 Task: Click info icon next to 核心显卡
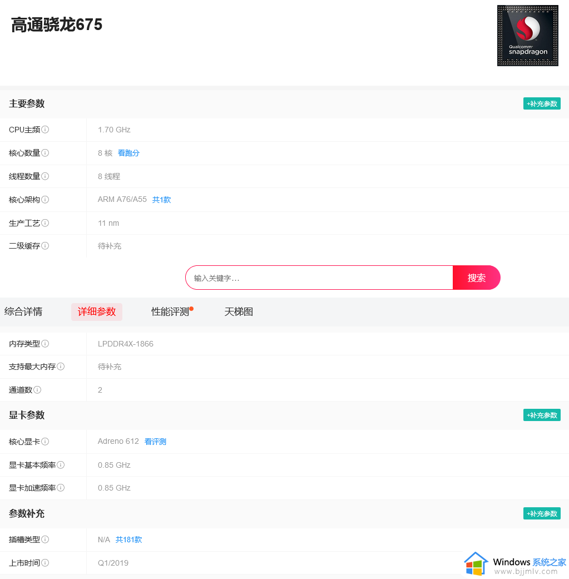[45, 442]
